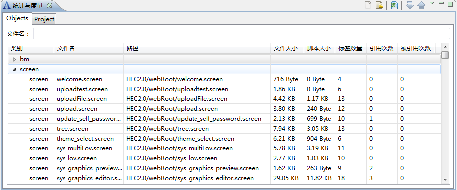Click path HEC2.0/webRoot/uploadFile.screen
This screenshot has height=190, width=457.
(x=176, y=99)
